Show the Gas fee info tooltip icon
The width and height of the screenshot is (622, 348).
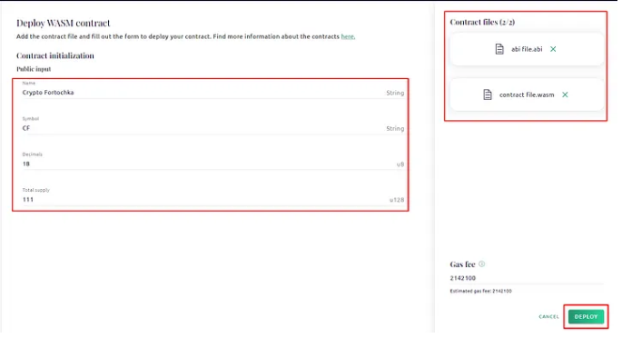481,263
